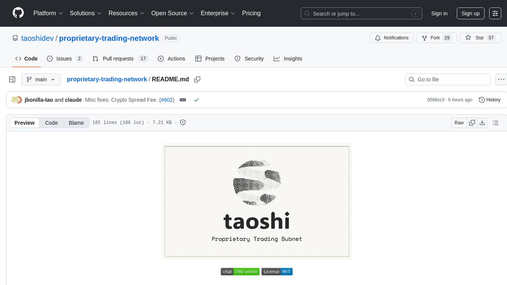Open the taoshidev owner link

click(x=38, y=38)
